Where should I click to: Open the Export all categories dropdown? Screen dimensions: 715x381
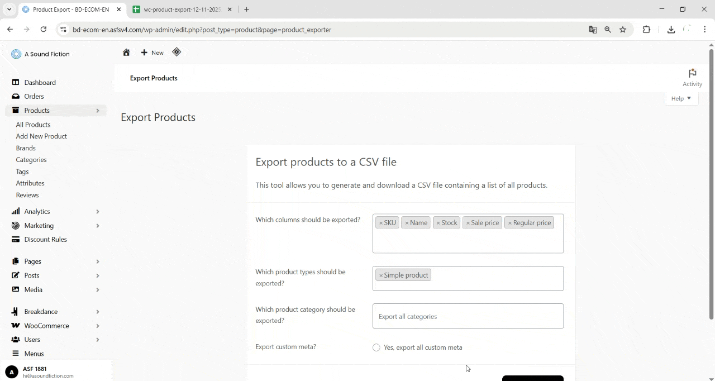point(468,316)
